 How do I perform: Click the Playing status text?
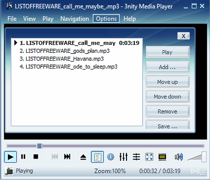[24, 171]
